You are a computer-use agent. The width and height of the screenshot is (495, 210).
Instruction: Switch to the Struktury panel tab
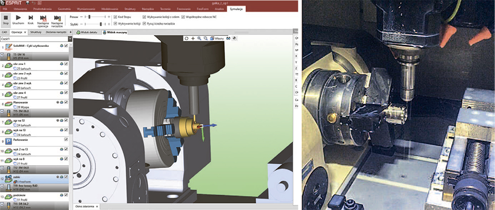pos(36,32)
